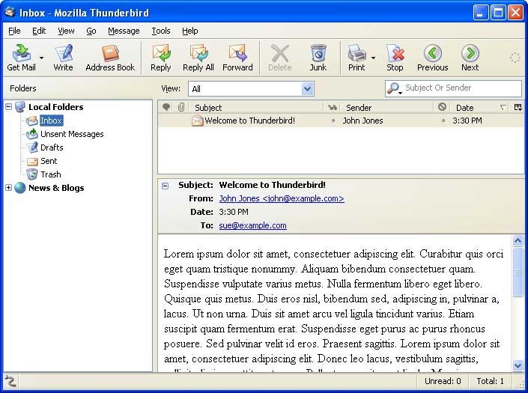Image resolution: width=528 pixels, height=393 pixels.
Task: Expand the News & Blogs account
Action: 9,187
